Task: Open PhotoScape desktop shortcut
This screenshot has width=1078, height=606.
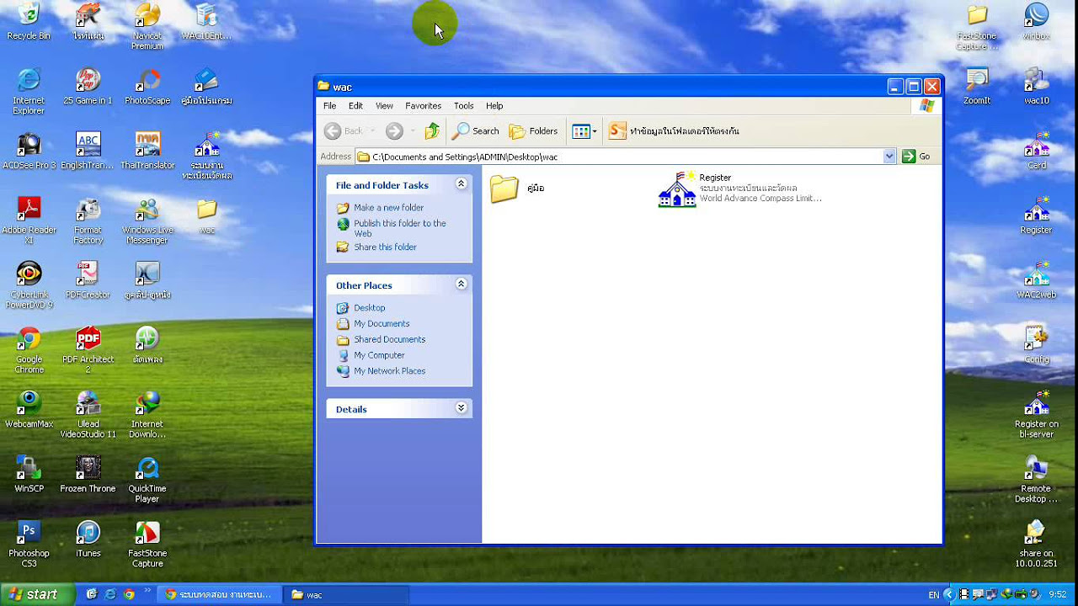Action: tap(147, 86)
